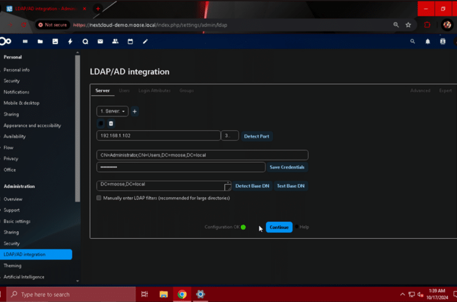The image size is (457, 302).
Task: Open a new browser tab
Action: (98, 9)
